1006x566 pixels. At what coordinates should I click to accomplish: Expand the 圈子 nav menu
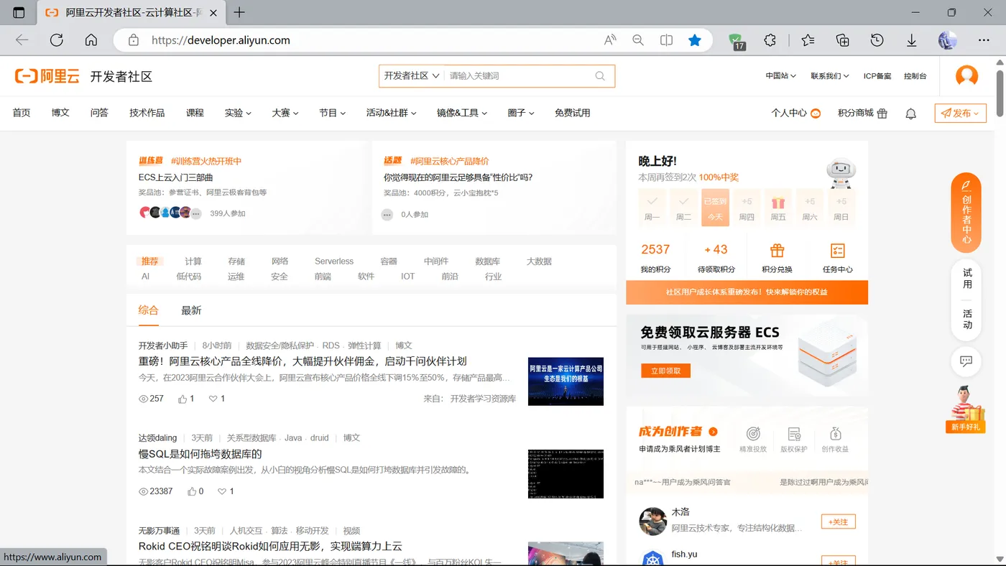point(521,113)
